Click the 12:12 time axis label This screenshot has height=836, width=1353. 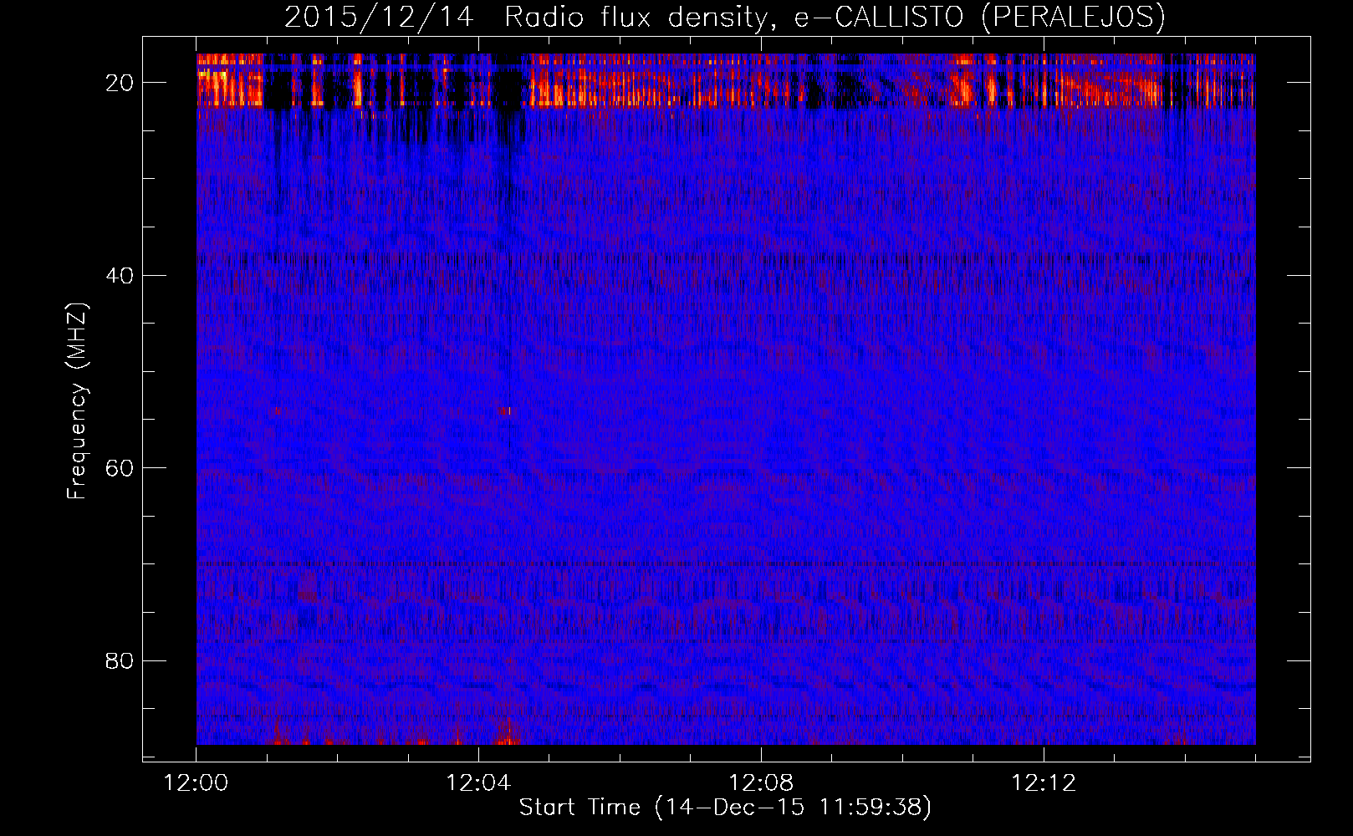click(x=1044, y=783)
